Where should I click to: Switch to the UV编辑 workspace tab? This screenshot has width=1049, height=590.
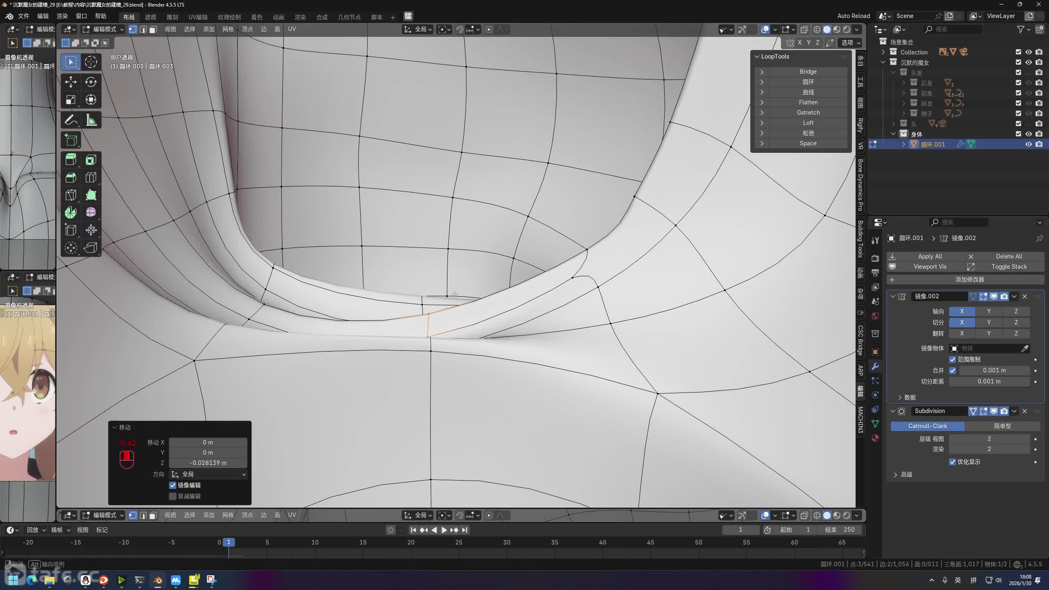[198, 17]
